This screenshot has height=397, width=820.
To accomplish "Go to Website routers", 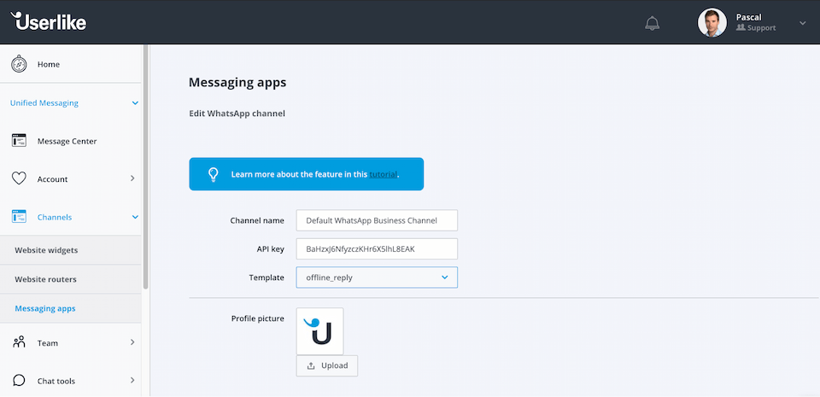I will tap(71, 279).
